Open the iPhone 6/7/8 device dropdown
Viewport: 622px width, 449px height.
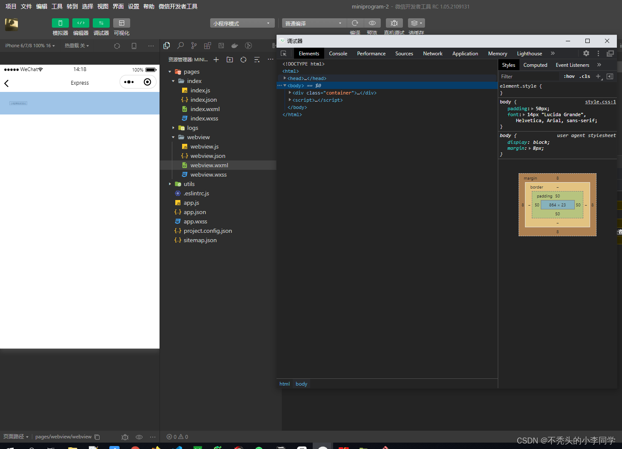click(30, 46)
